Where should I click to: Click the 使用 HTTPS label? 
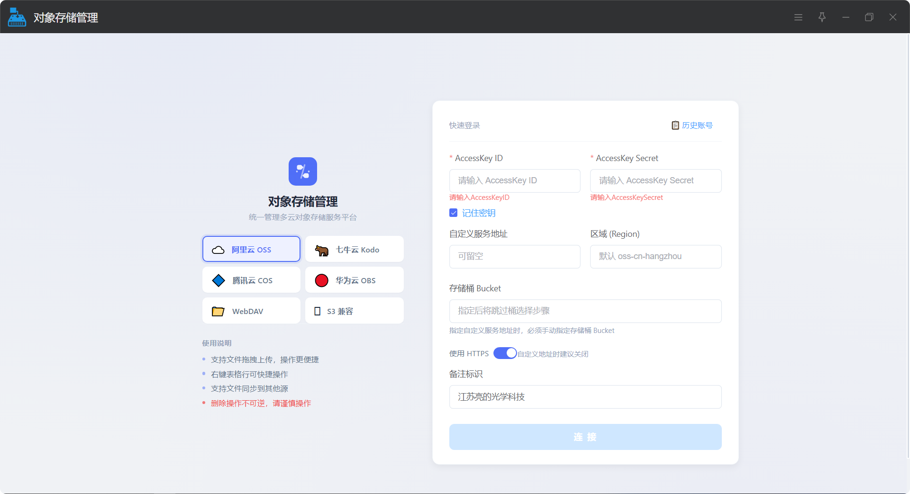click(x=469, y=354)
